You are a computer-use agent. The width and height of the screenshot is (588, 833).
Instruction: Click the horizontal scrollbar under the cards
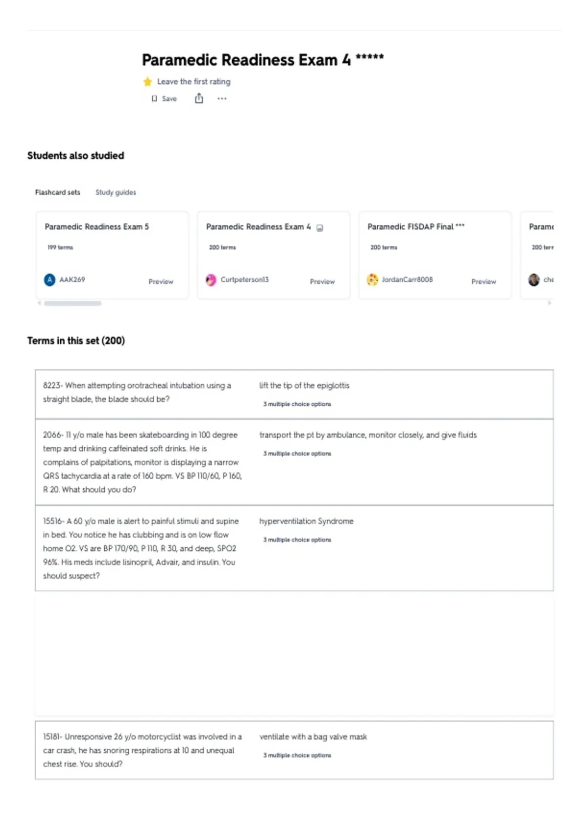(73, 303)
